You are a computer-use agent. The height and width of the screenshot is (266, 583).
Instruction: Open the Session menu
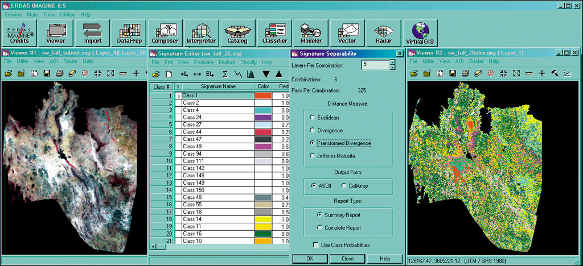pyautogui.click(x=13, y=14)
